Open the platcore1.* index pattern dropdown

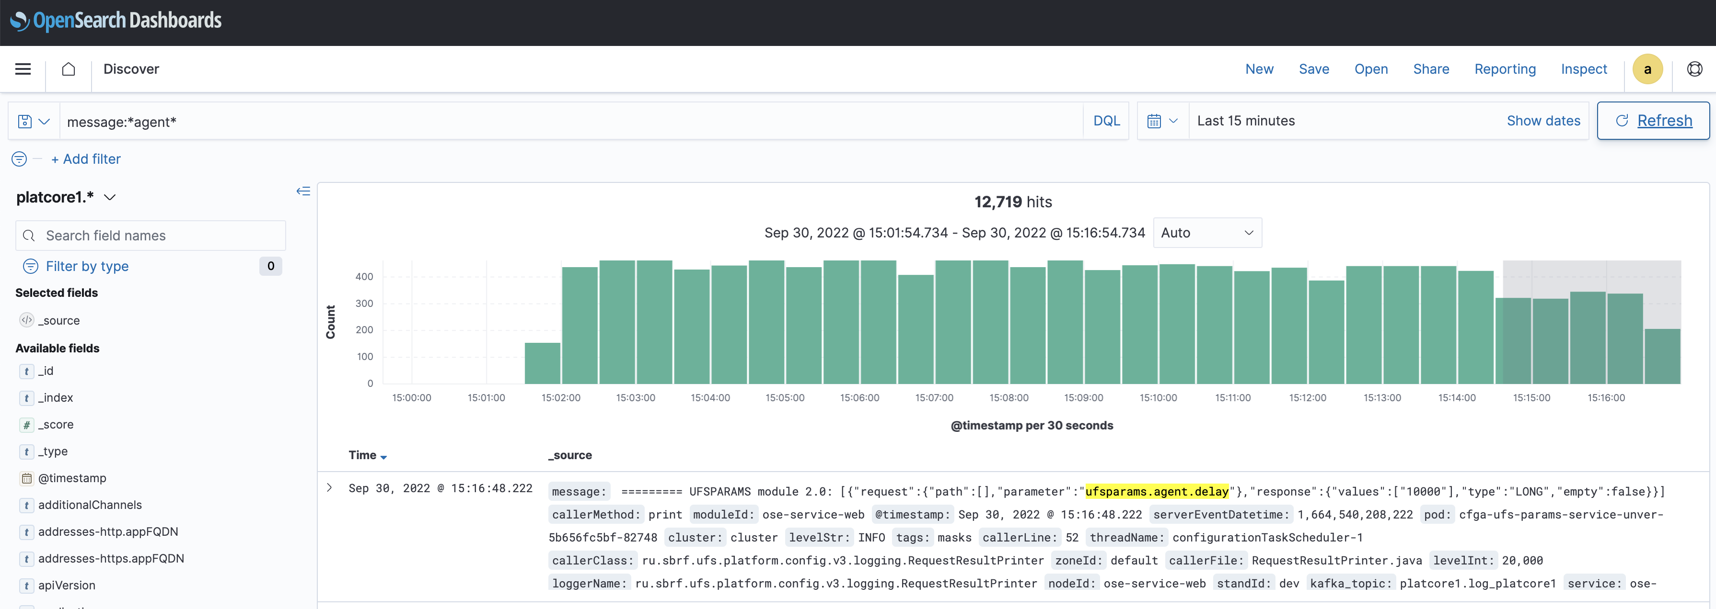(67, 197)
